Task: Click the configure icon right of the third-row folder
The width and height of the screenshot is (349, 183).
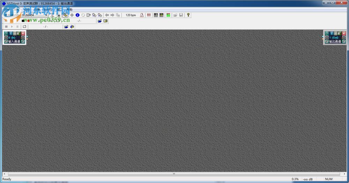Action: click(x=72, y=27)
